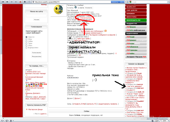Click the browser URL address bar
The height and width of the screenshot is (122, 170).
tap(66, 2)
